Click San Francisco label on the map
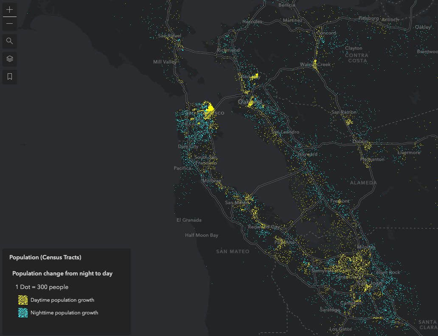This screenshot has height=336, width=438. coord(205,113)
